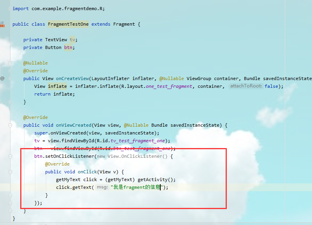Click 'tv' in the TextView field declaration
Viewport: 312px width, 225px height.
click(72, 40)
